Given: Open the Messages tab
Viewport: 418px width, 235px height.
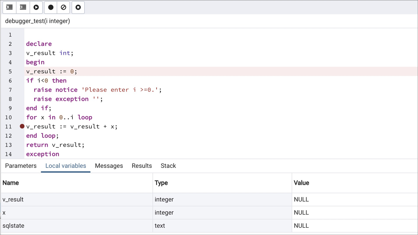Looking at the screenshot, I should [x=109, y=166].
